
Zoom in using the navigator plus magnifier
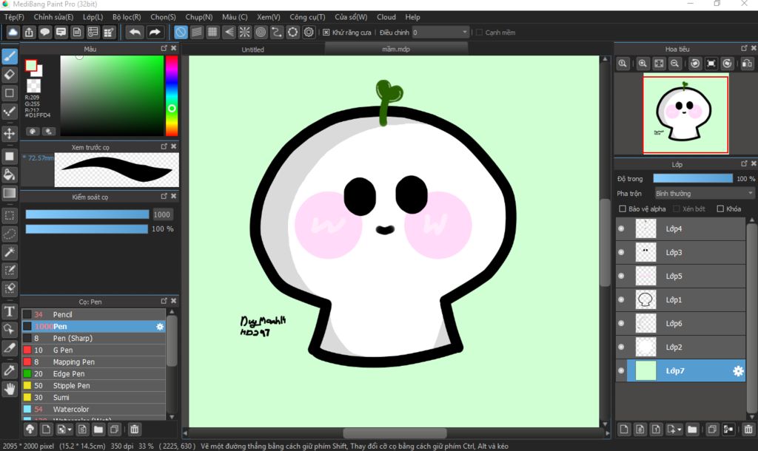[643, 64]
